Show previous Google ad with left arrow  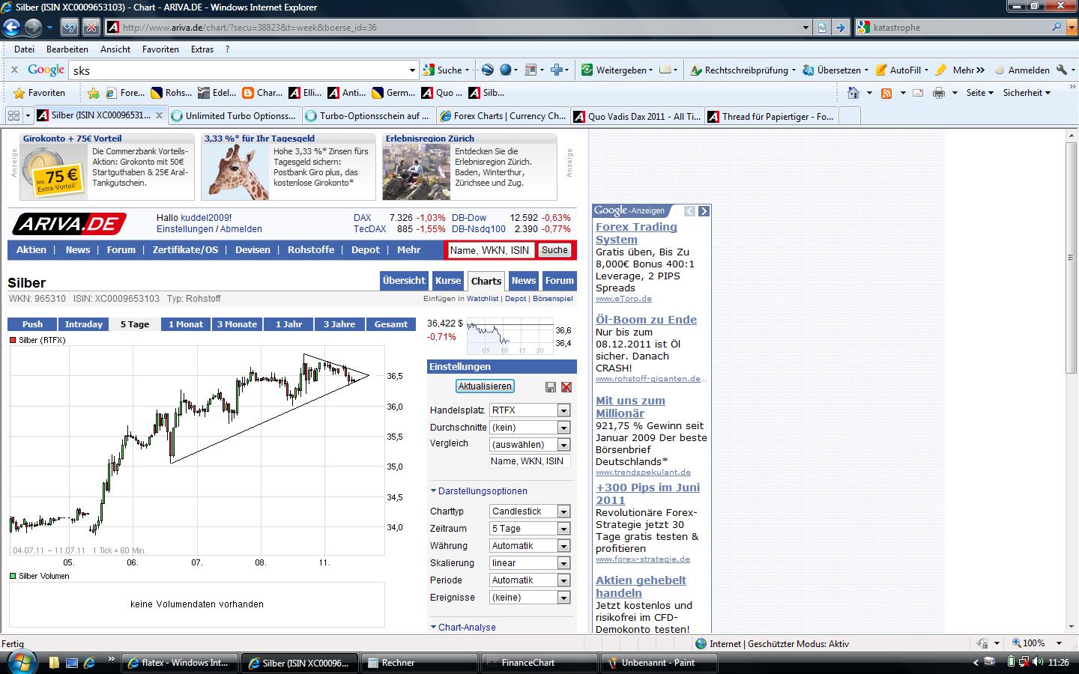pos(689,211)
